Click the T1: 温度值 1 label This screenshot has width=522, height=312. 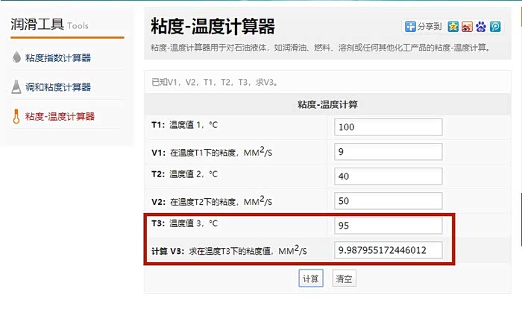point(184,125)
